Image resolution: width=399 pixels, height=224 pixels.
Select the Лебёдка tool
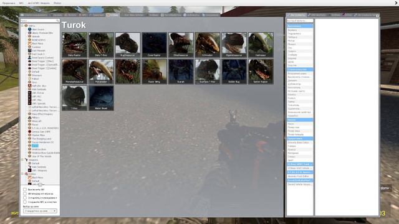pyautogui.click(x=300, y=37)
